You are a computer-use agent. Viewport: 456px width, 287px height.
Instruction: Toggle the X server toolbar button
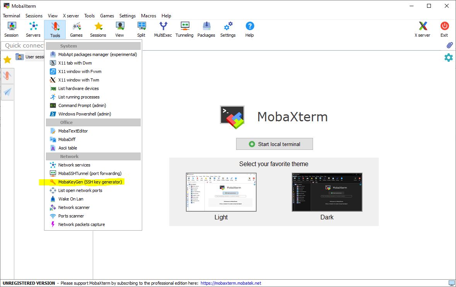(422, 30)
